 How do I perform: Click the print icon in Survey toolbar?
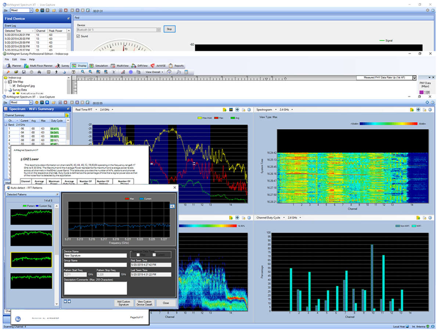point(39,72)
